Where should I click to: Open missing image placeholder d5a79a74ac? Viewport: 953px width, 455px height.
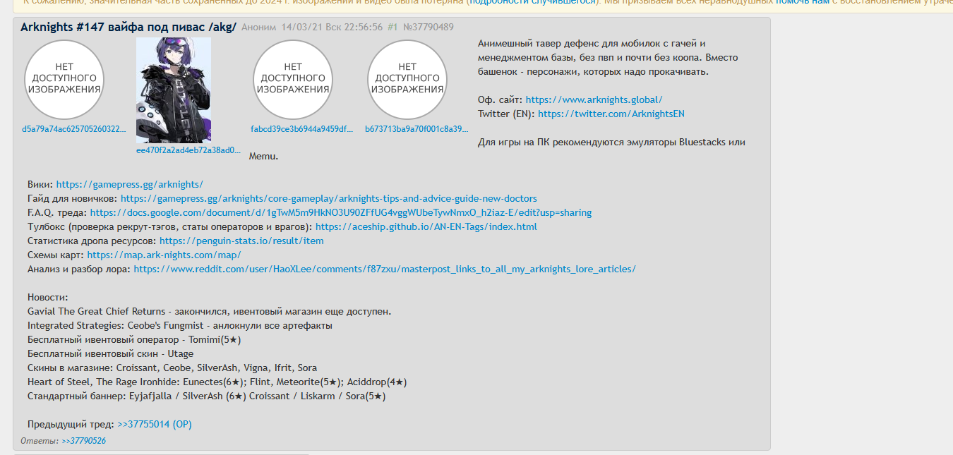65,79
